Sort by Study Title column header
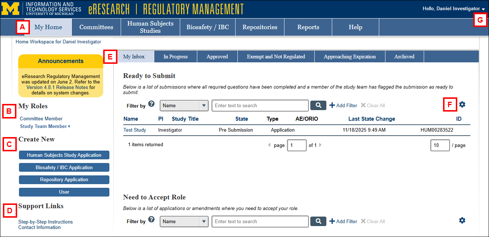This screenshot has height=237, width=489. point(185,118)
